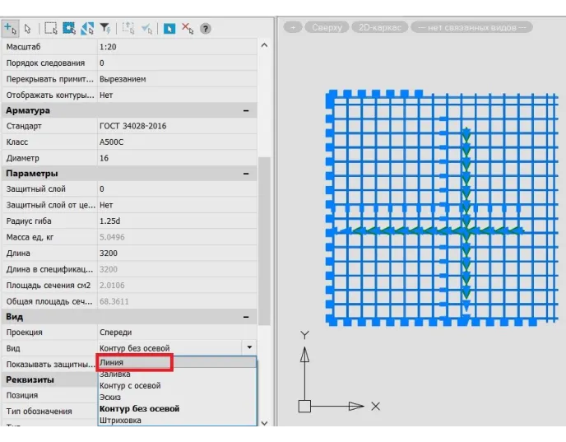Viewport: 566px width, 442px height.
Task: Select the plain arrow cursor tool
Action: coord(26,27)
